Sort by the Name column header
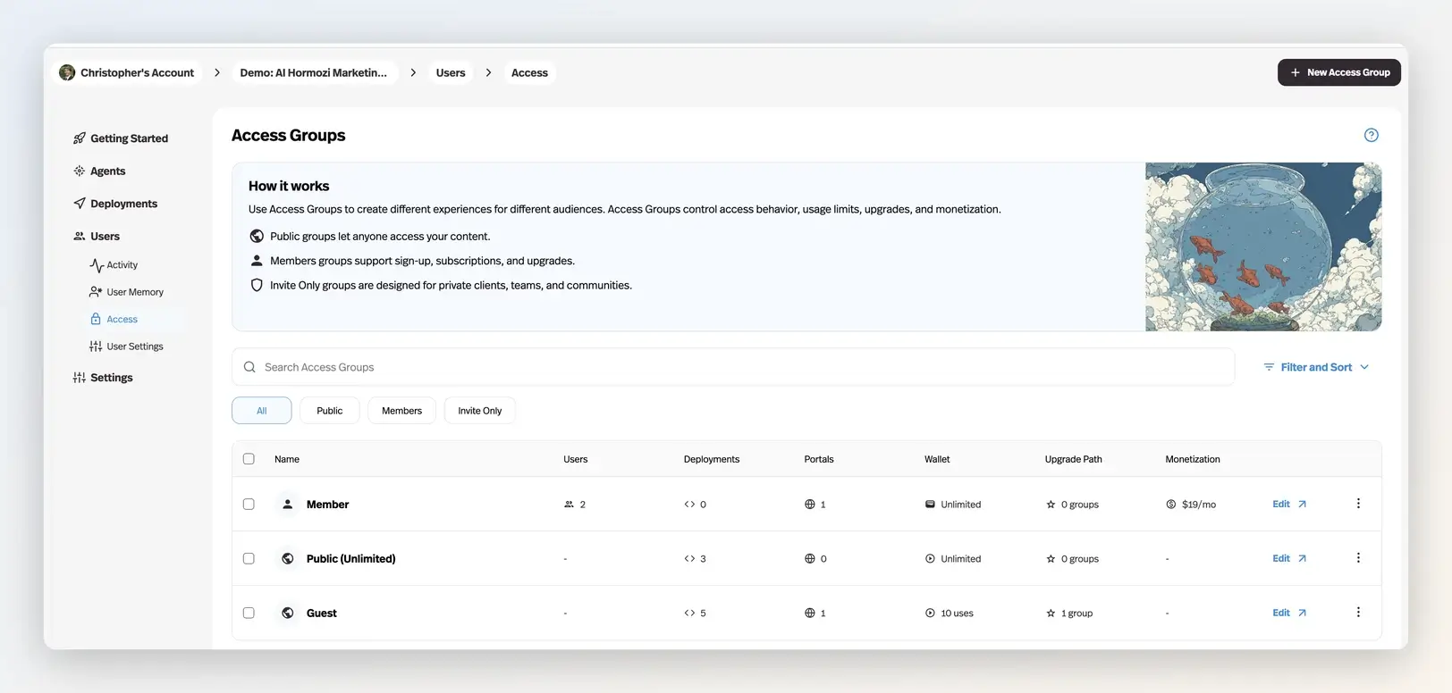The height and width of the screenshot is (693, 1452). coord(287,459)
